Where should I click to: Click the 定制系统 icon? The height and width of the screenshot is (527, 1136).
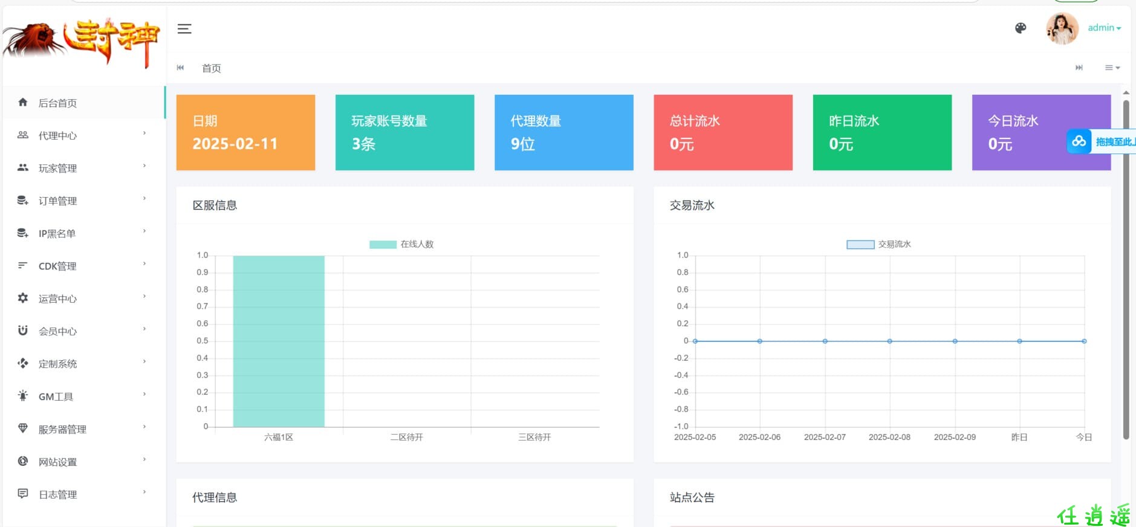[23, 363]
